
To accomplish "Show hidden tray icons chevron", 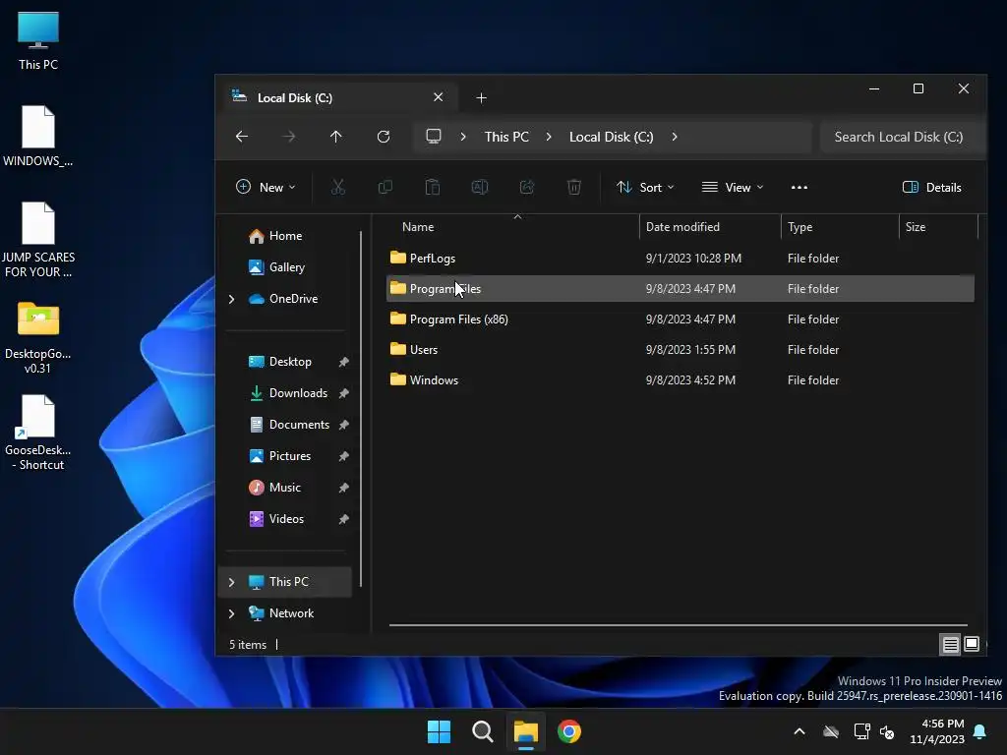I will (800, 731).
